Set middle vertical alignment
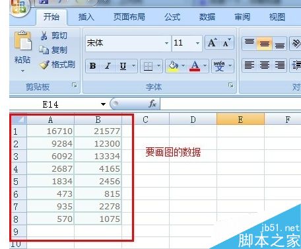This screenshot has width=301, height=249. 265,44
